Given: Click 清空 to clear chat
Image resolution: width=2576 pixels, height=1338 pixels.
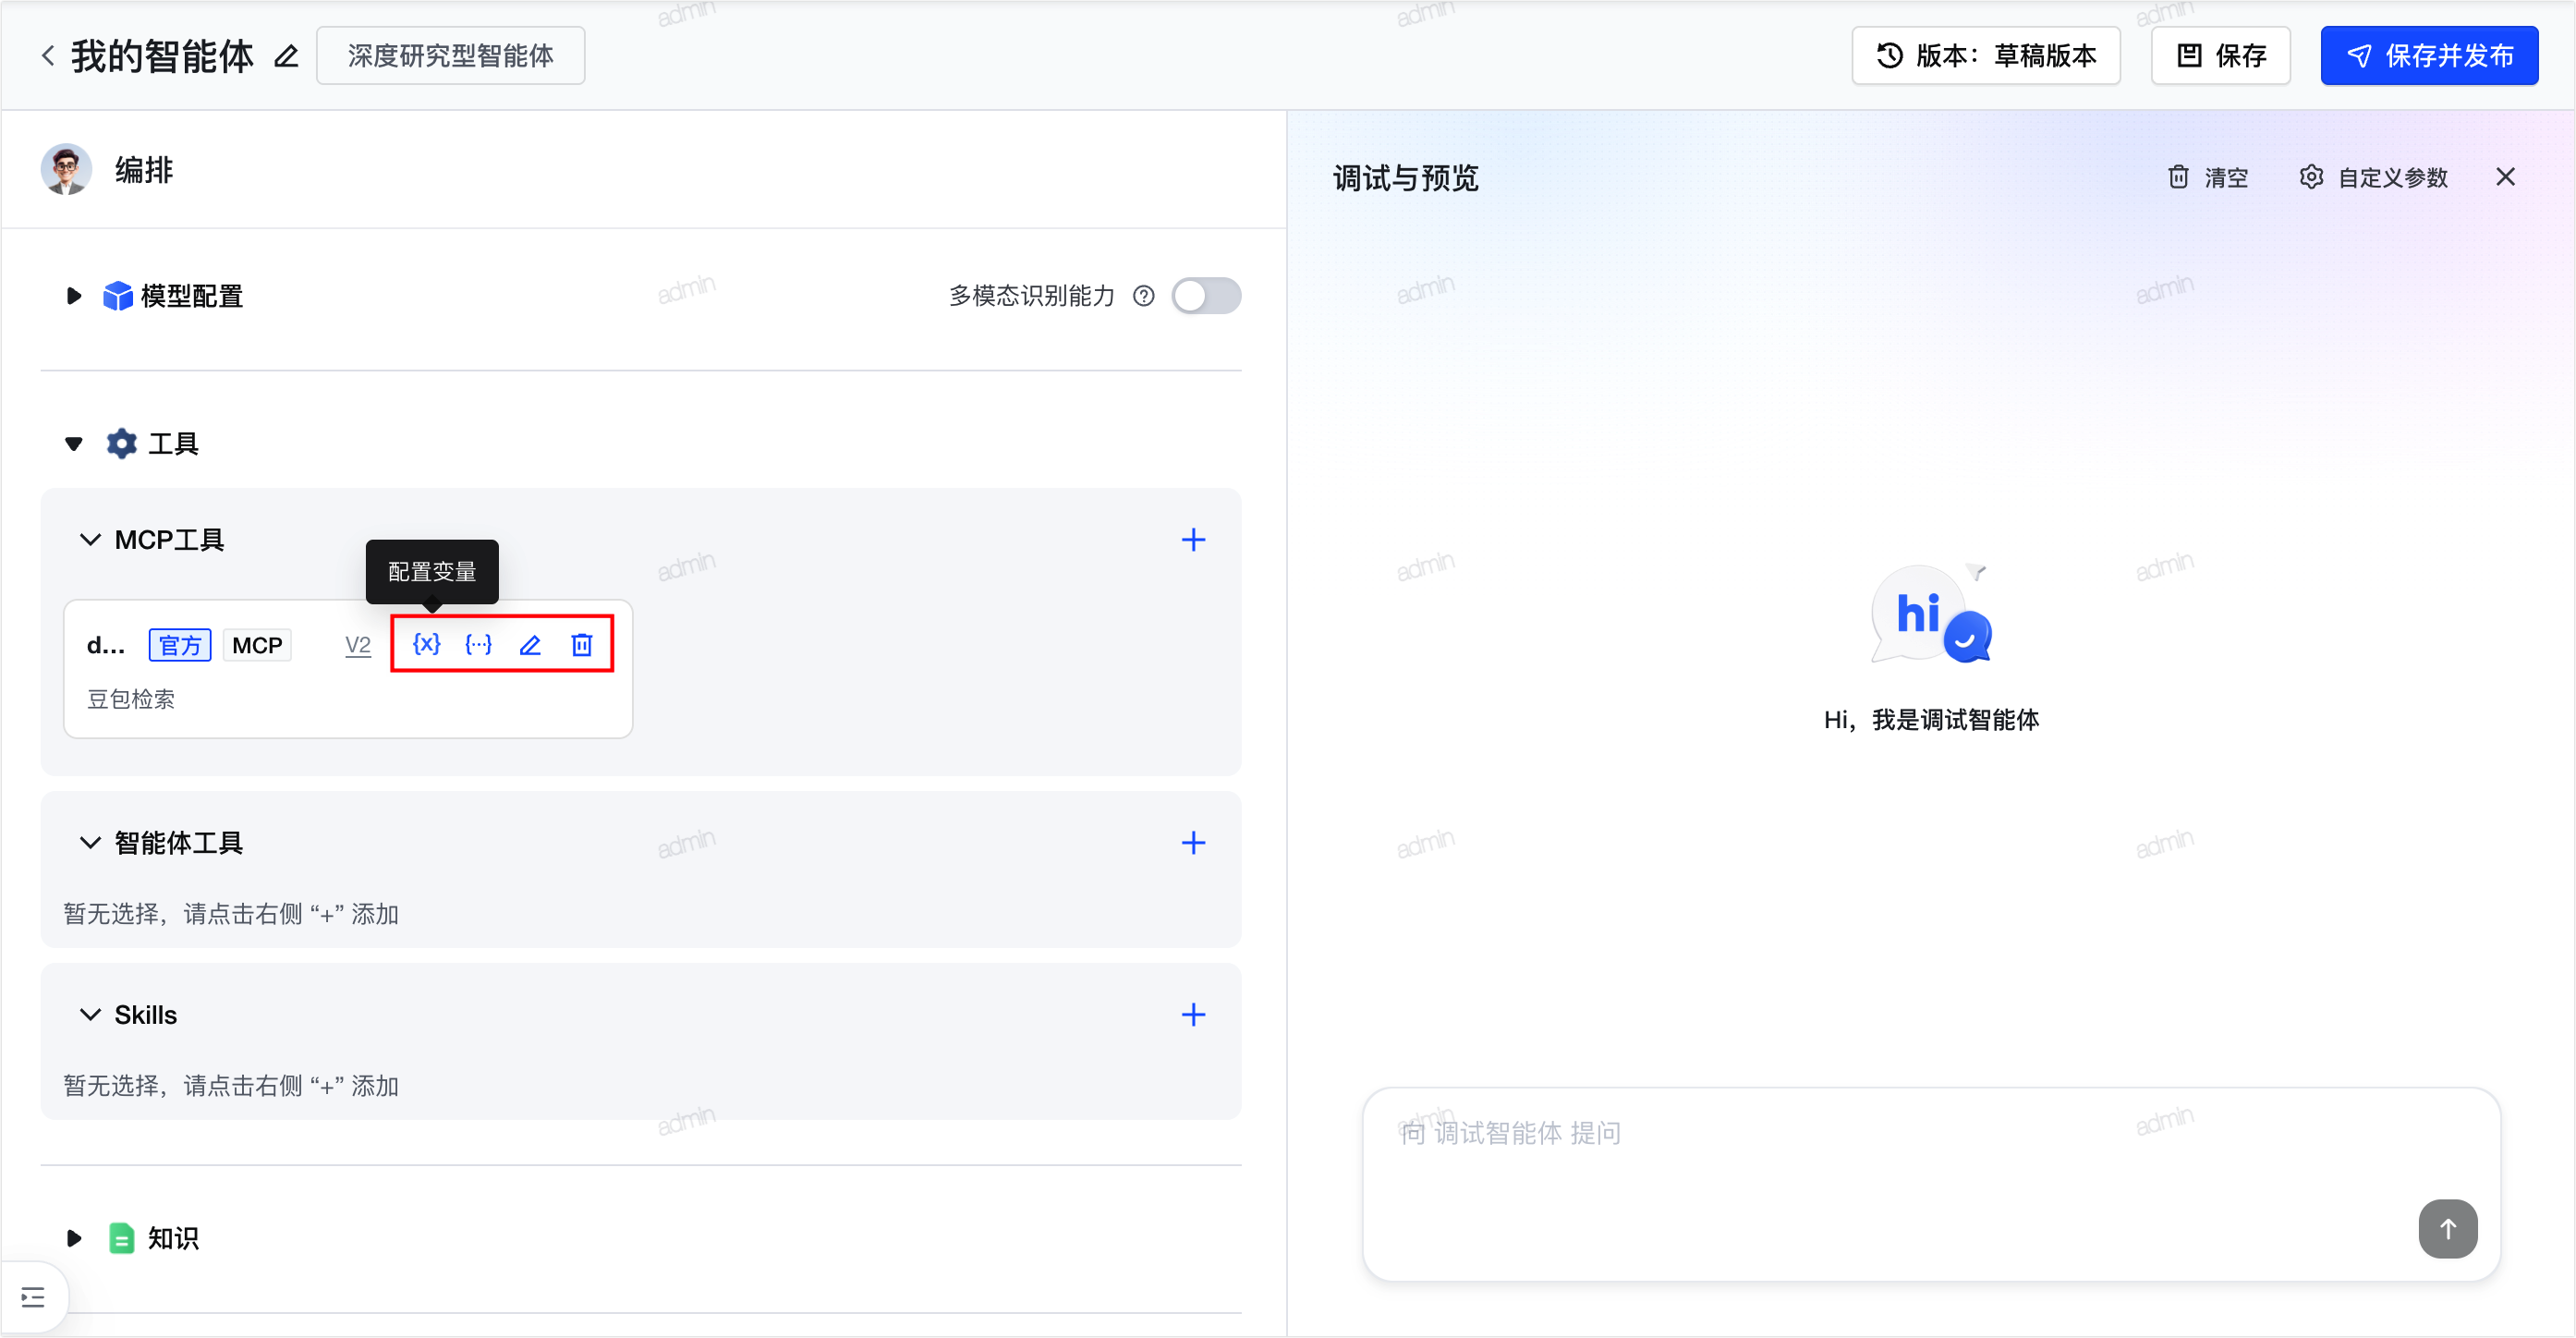Looking at the screenshot, I should point(2207,177).
